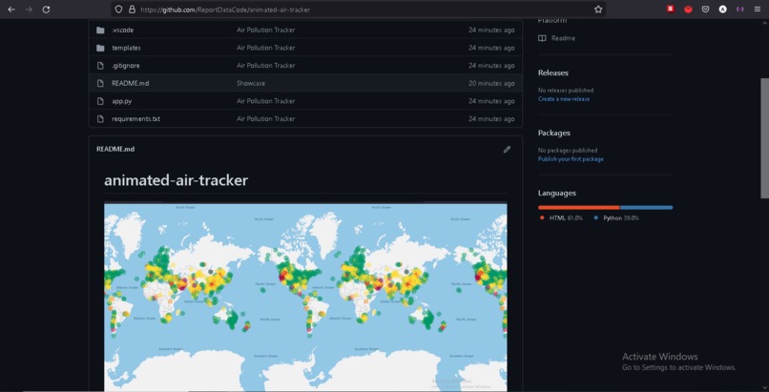Click the folder icon beside .vscode

tap(100, 31)
